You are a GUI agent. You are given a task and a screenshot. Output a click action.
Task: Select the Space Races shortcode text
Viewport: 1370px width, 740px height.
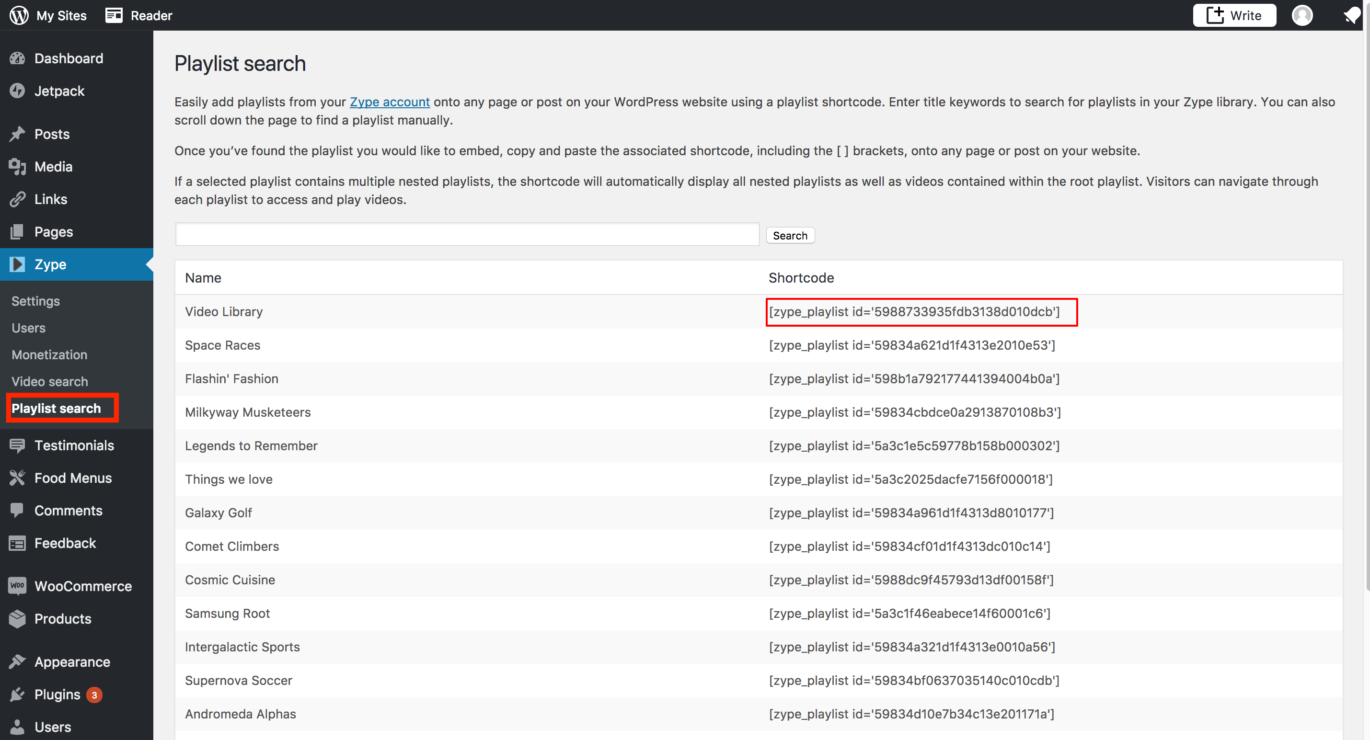click(911, 345)
